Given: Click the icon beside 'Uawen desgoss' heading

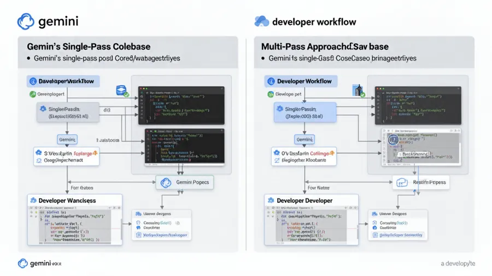Looking at the screenshot, I should point(138,214).
